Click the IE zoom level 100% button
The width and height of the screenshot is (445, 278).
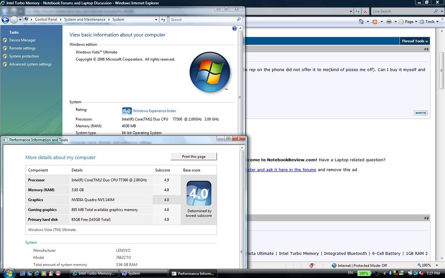pyautogui.click(x=424, y=265)
